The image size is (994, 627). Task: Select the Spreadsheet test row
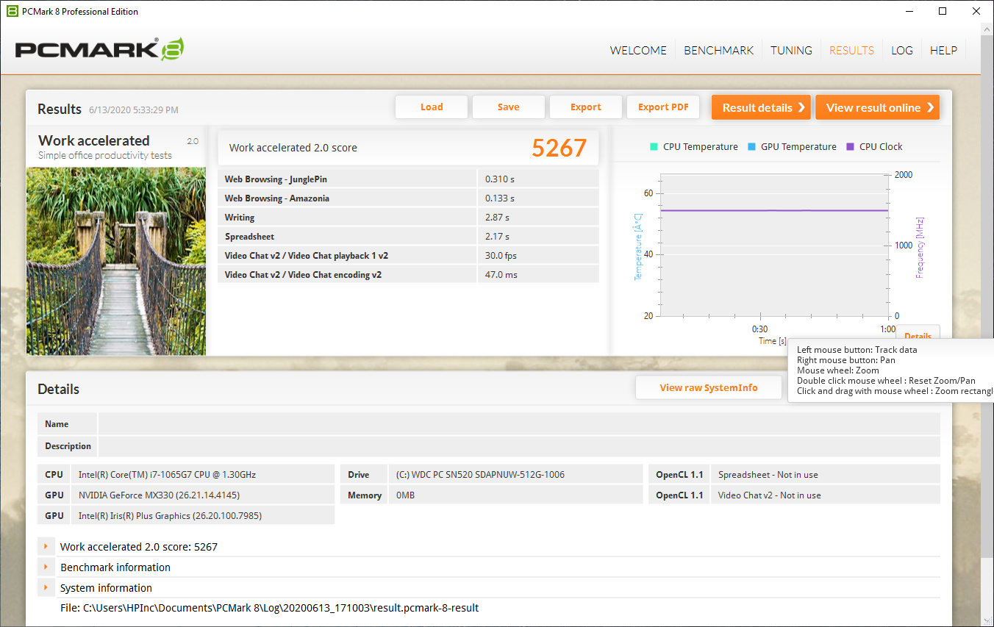[409, 237]
